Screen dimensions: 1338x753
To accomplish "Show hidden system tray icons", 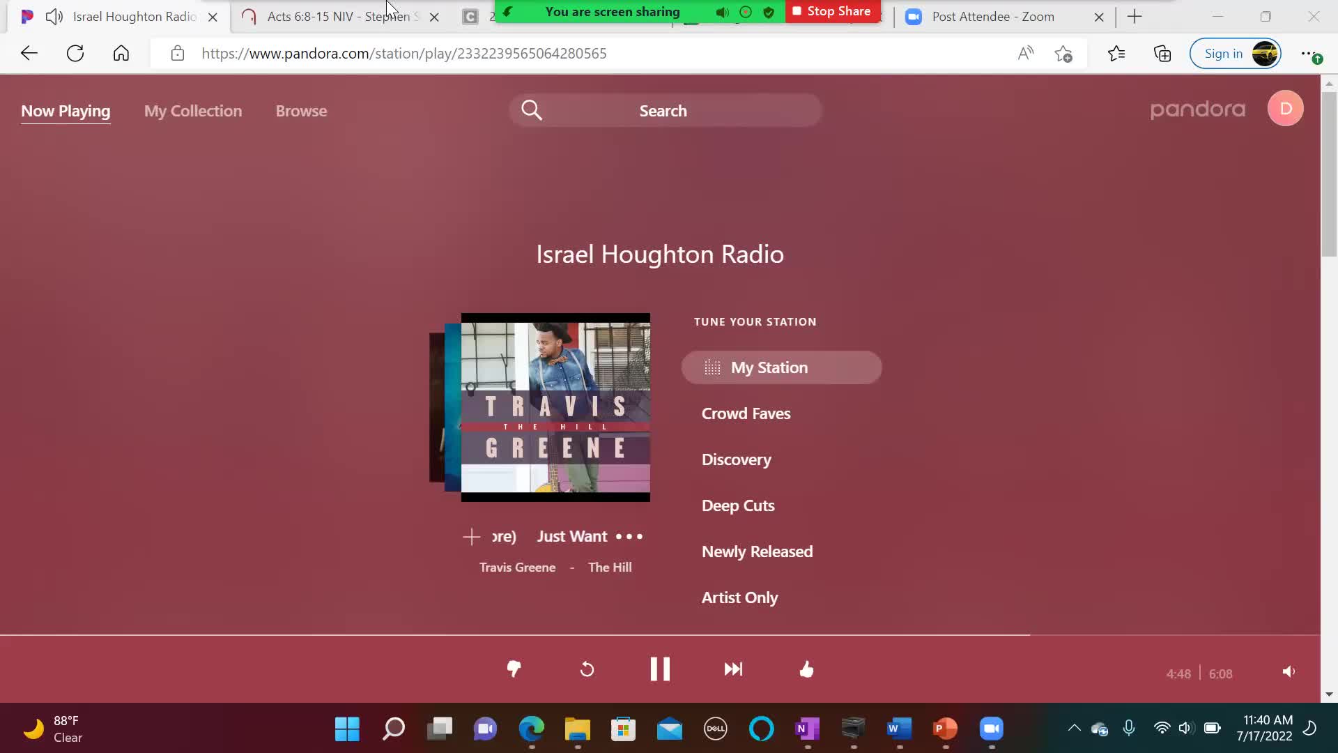I will [x=1075, y=729].
